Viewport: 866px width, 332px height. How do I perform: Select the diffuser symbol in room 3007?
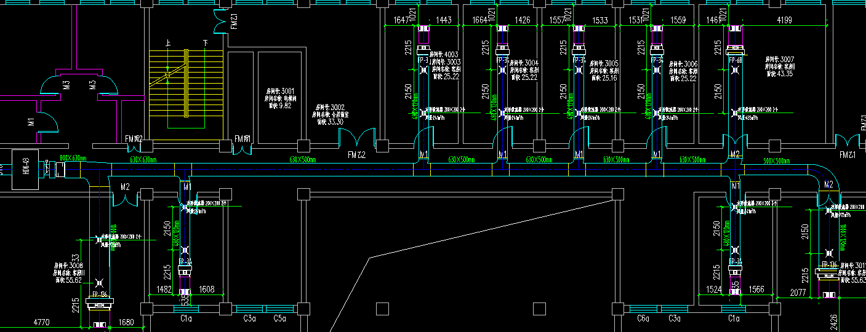point(735,112)
